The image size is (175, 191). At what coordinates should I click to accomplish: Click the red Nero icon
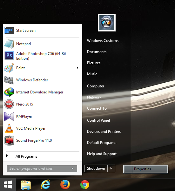coord(9,104)
